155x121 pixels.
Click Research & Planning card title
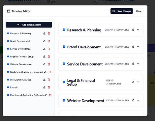coord(84,30)
